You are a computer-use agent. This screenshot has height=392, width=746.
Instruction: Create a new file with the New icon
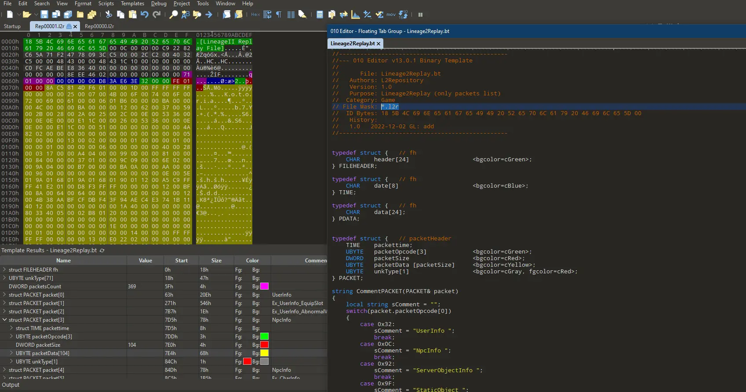[x=10, y=15]
